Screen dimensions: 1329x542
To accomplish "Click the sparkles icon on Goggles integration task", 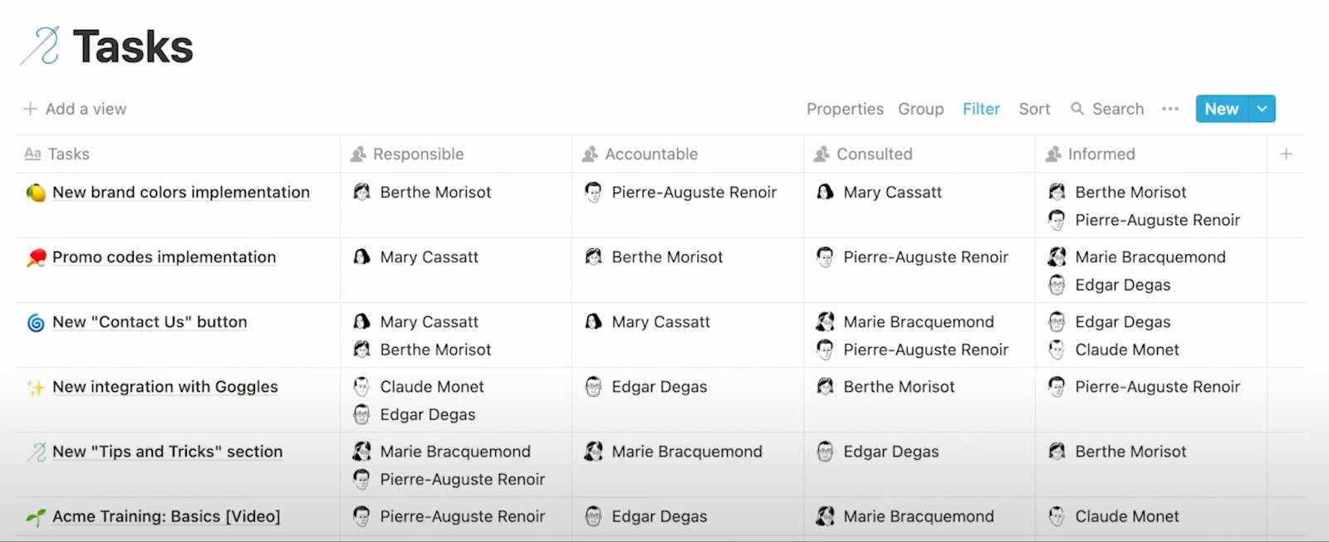I will point(36,388).
